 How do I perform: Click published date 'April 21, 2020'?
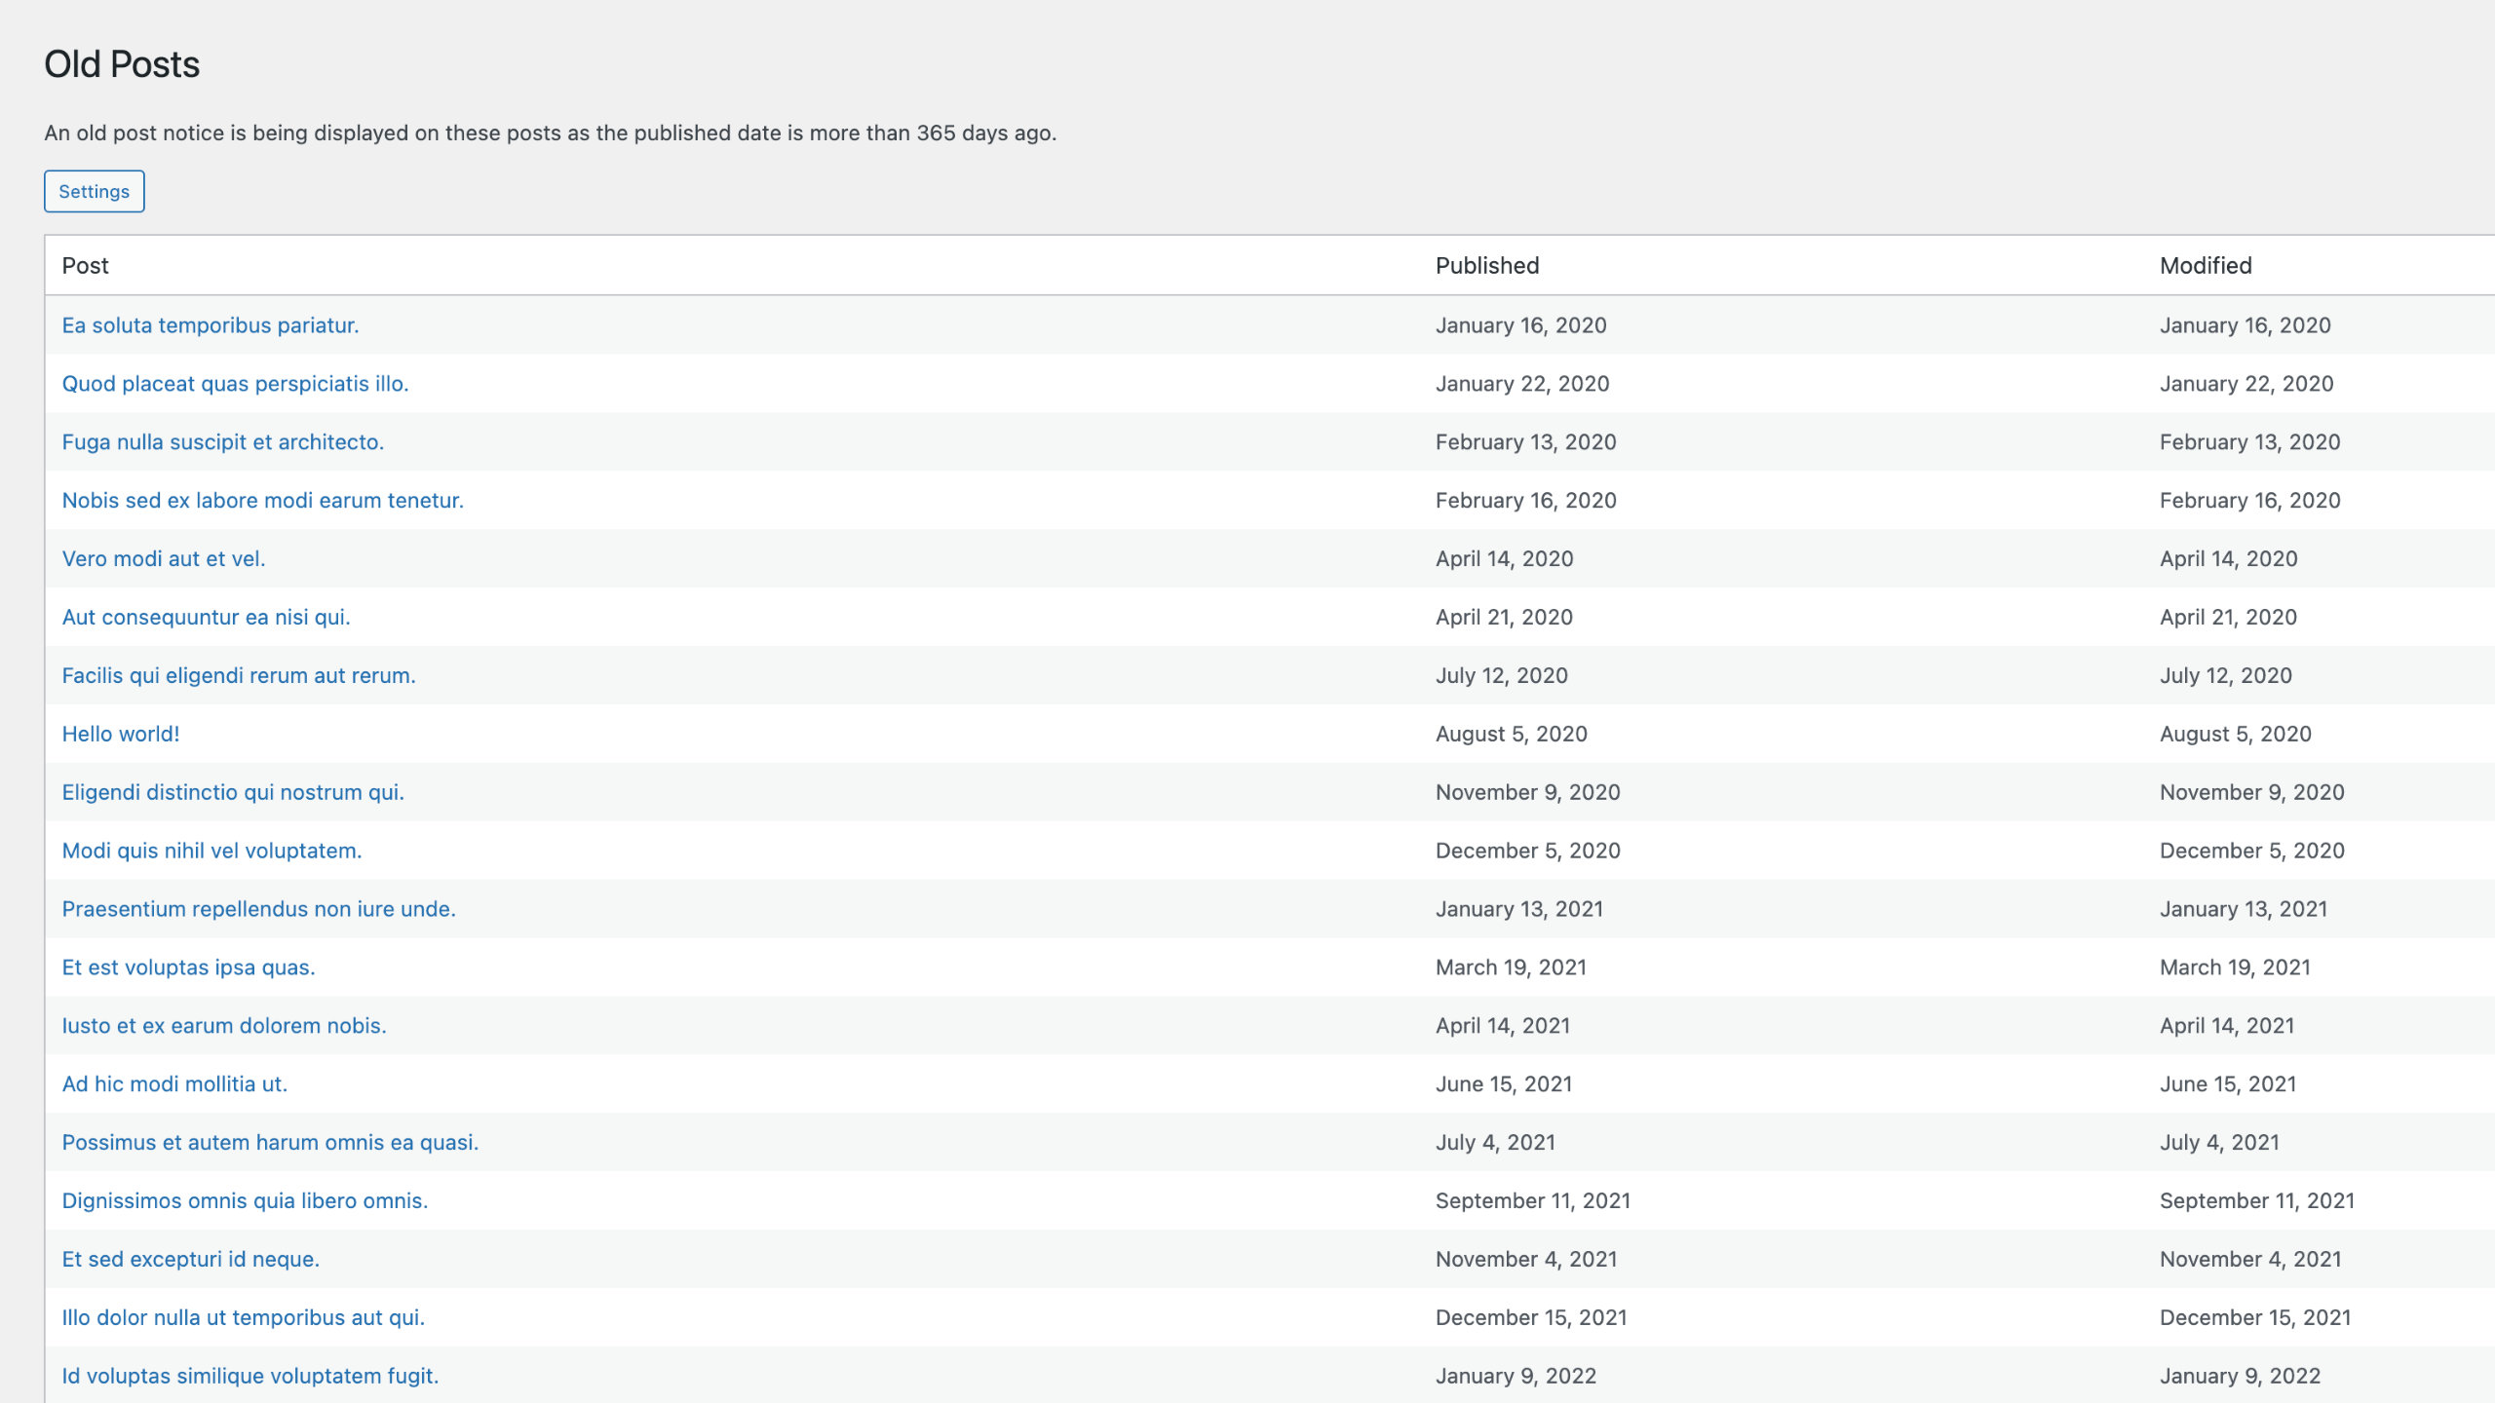coord(1505,618)
